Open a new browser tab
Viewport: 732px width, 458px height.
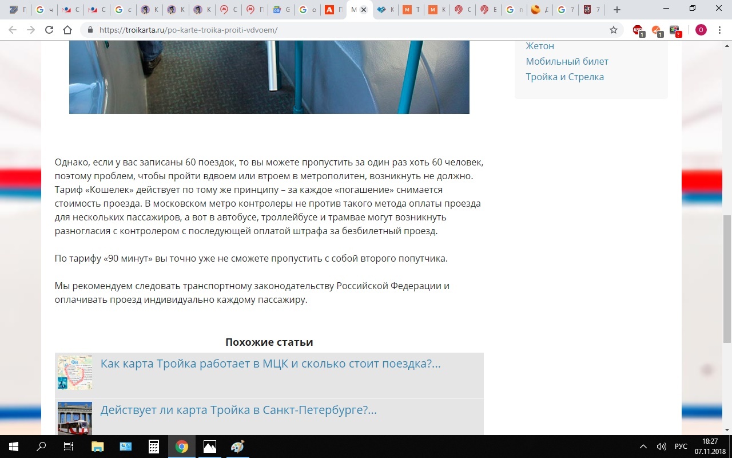pos(616,10)
